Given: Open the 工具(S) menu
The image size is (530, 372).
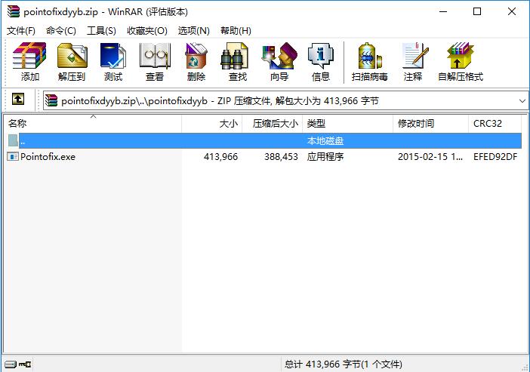Looking at the screenshot, I should [x=101, y=31].
